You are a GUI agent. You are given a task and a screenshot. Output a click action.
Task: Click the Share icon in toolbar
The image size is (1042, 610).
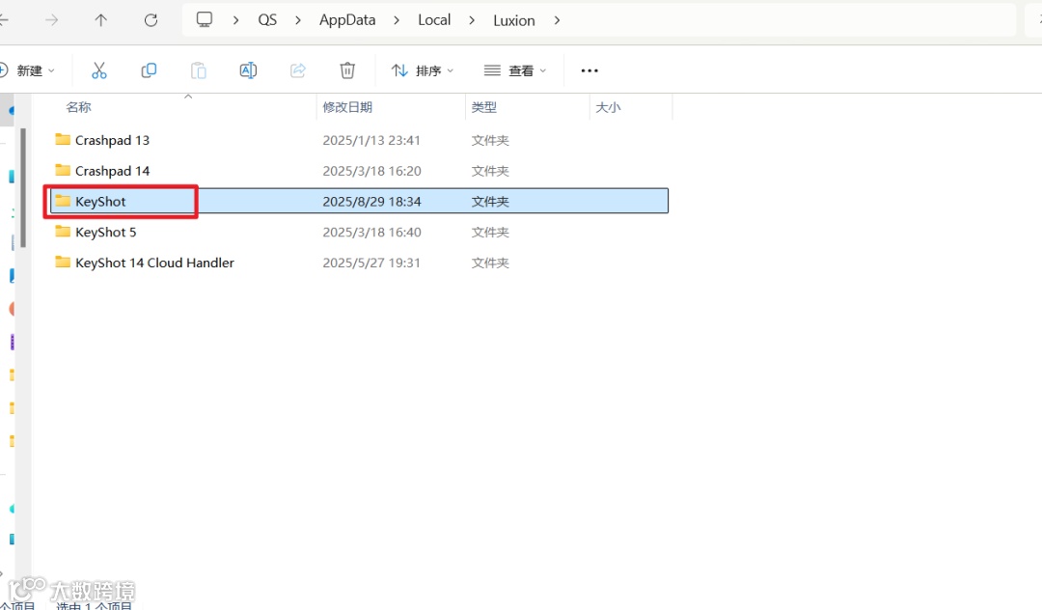pyautogui.click(x=298, y=70)
